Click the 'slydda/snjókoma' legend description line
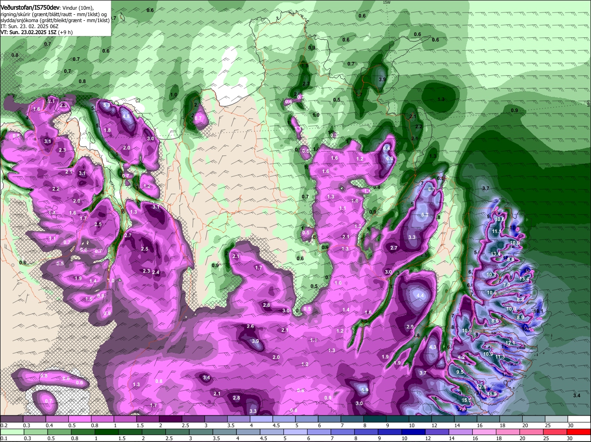 click(55, 20)
